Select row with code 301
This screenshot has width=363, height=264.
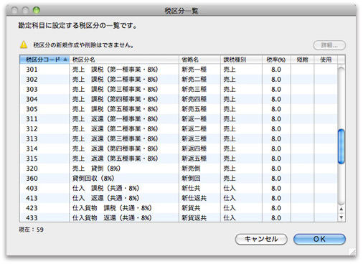(x=179, y=70)
